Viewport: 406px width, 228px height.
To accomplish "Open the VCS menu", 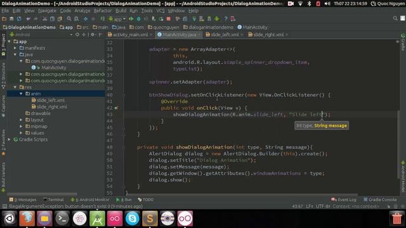I will [160, 11].
